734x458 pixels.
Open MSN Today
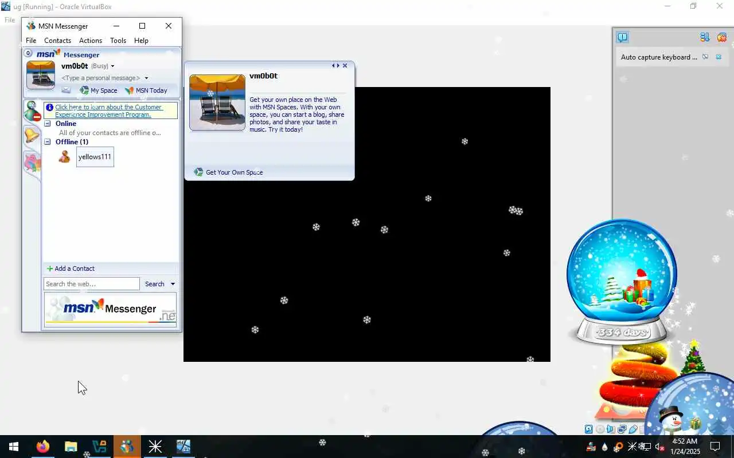tap(146, 90)
